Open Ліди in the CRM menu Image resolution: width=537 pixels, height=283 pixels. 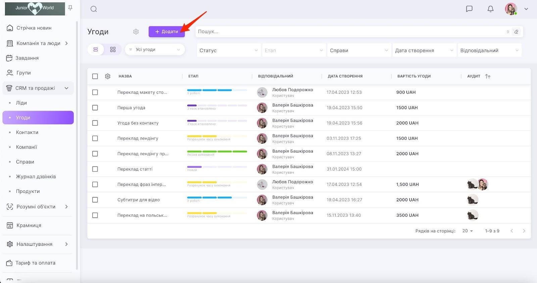click(21, 103)
